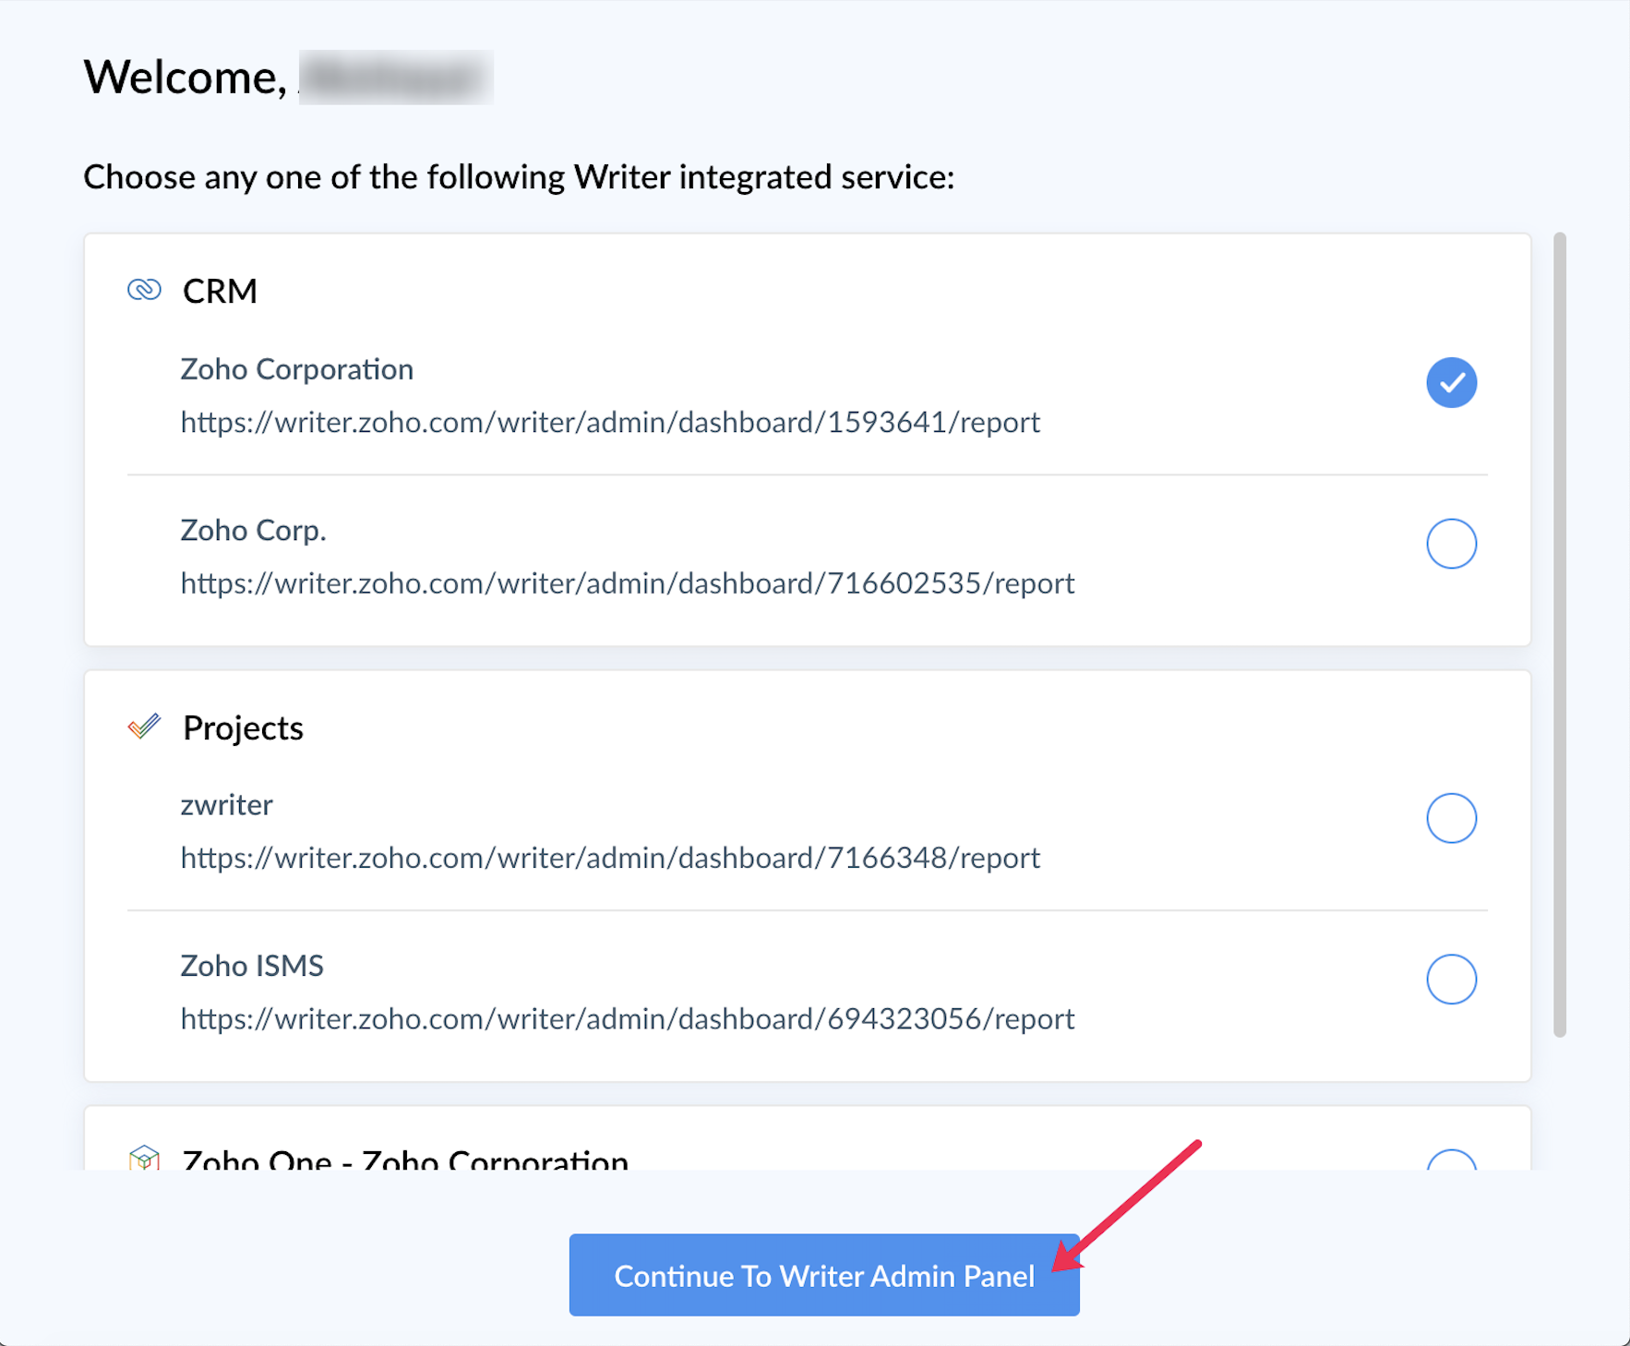Click the dashboard/694323056/report URL
The width and height of the screenshot is (1630, 1346).
point(628,1019)
